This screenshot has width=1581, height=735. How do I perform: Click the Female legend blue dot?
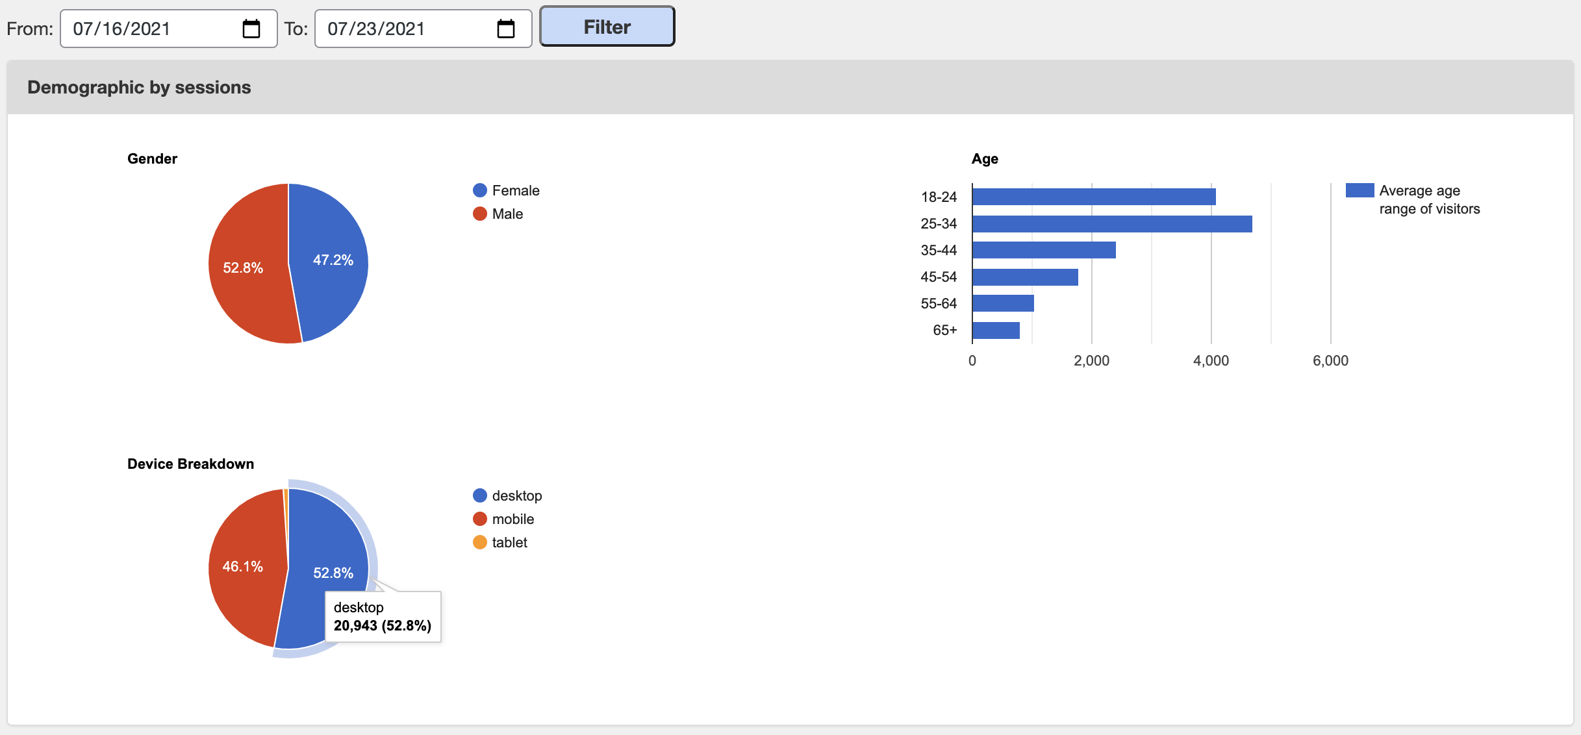[x=479, y=190]
